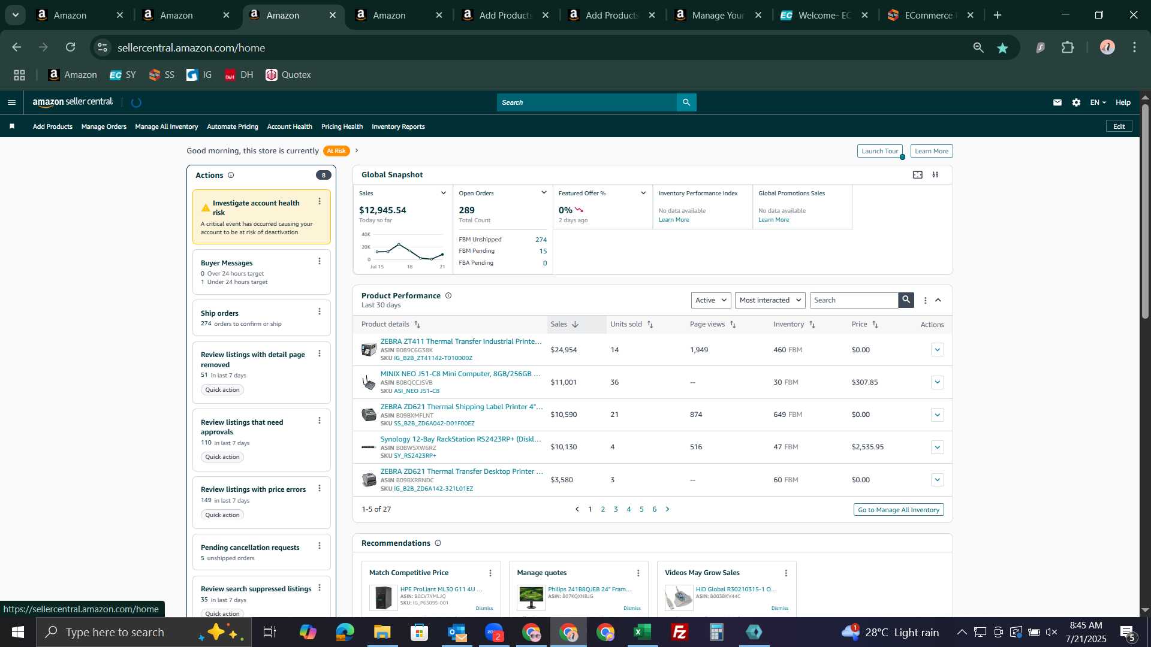Open Add Products in favorites bar

click(53, 126)
